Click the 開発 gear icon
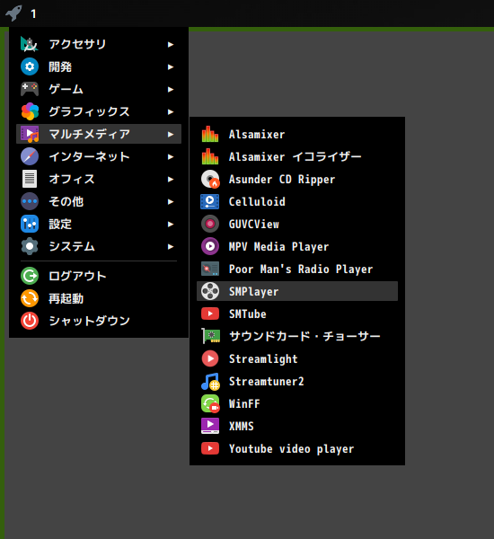Image resolution: width=494 pixels, height=539 pixels. [x=30, y=66]
